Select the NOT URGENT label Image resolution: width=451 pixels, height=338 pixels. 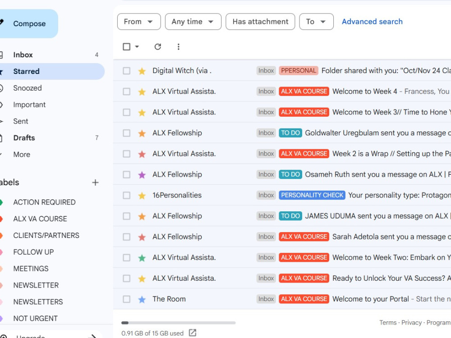pyautogui.click(x=35, y=319)
